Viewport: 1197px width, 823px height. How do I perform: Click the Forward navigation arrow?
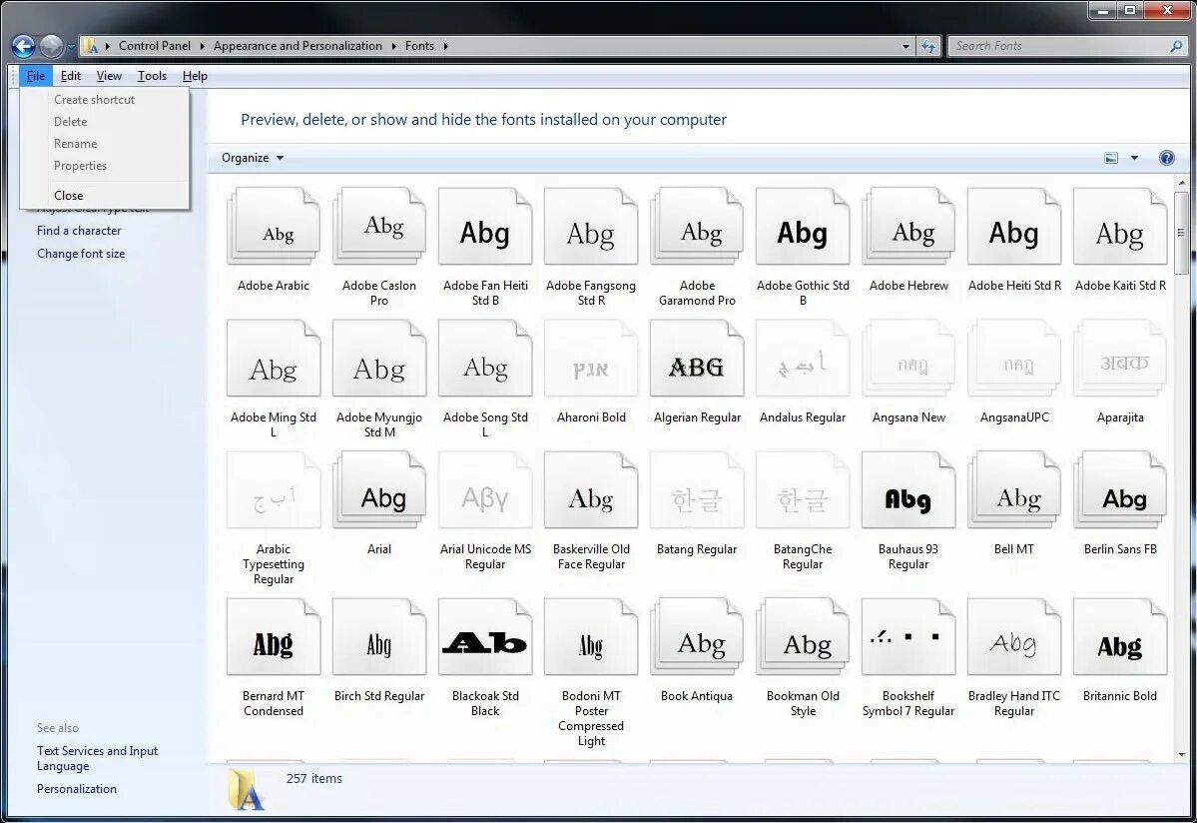tap(51, 47)
